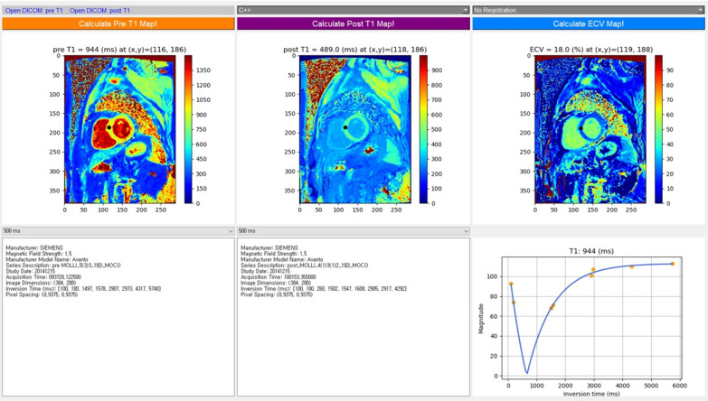Click Calculate ECV Map! button
Image resolution: width=708 pixels, height=401 pixels.
(x=589, y=23)
